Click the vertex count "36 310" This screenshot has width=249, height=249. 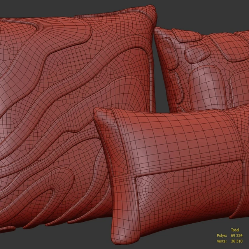click(237, 241)
